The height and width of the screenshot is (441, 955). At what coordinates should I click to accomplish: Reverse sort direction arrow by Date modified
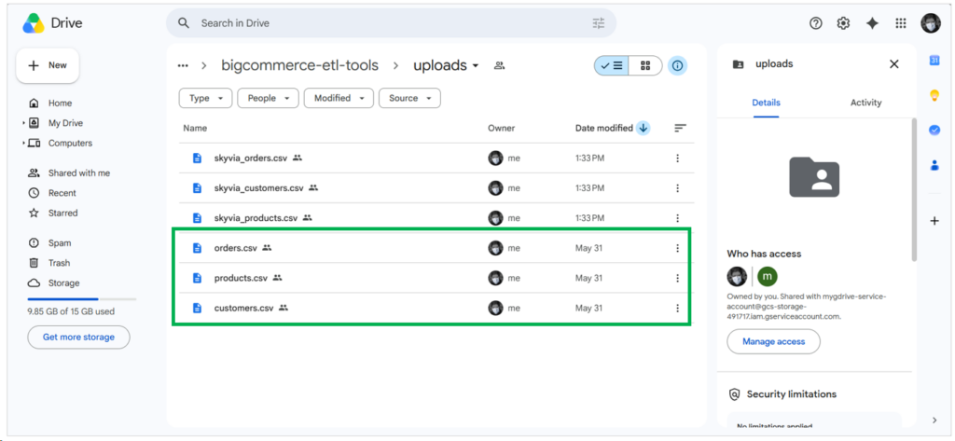tap(644, 128)
